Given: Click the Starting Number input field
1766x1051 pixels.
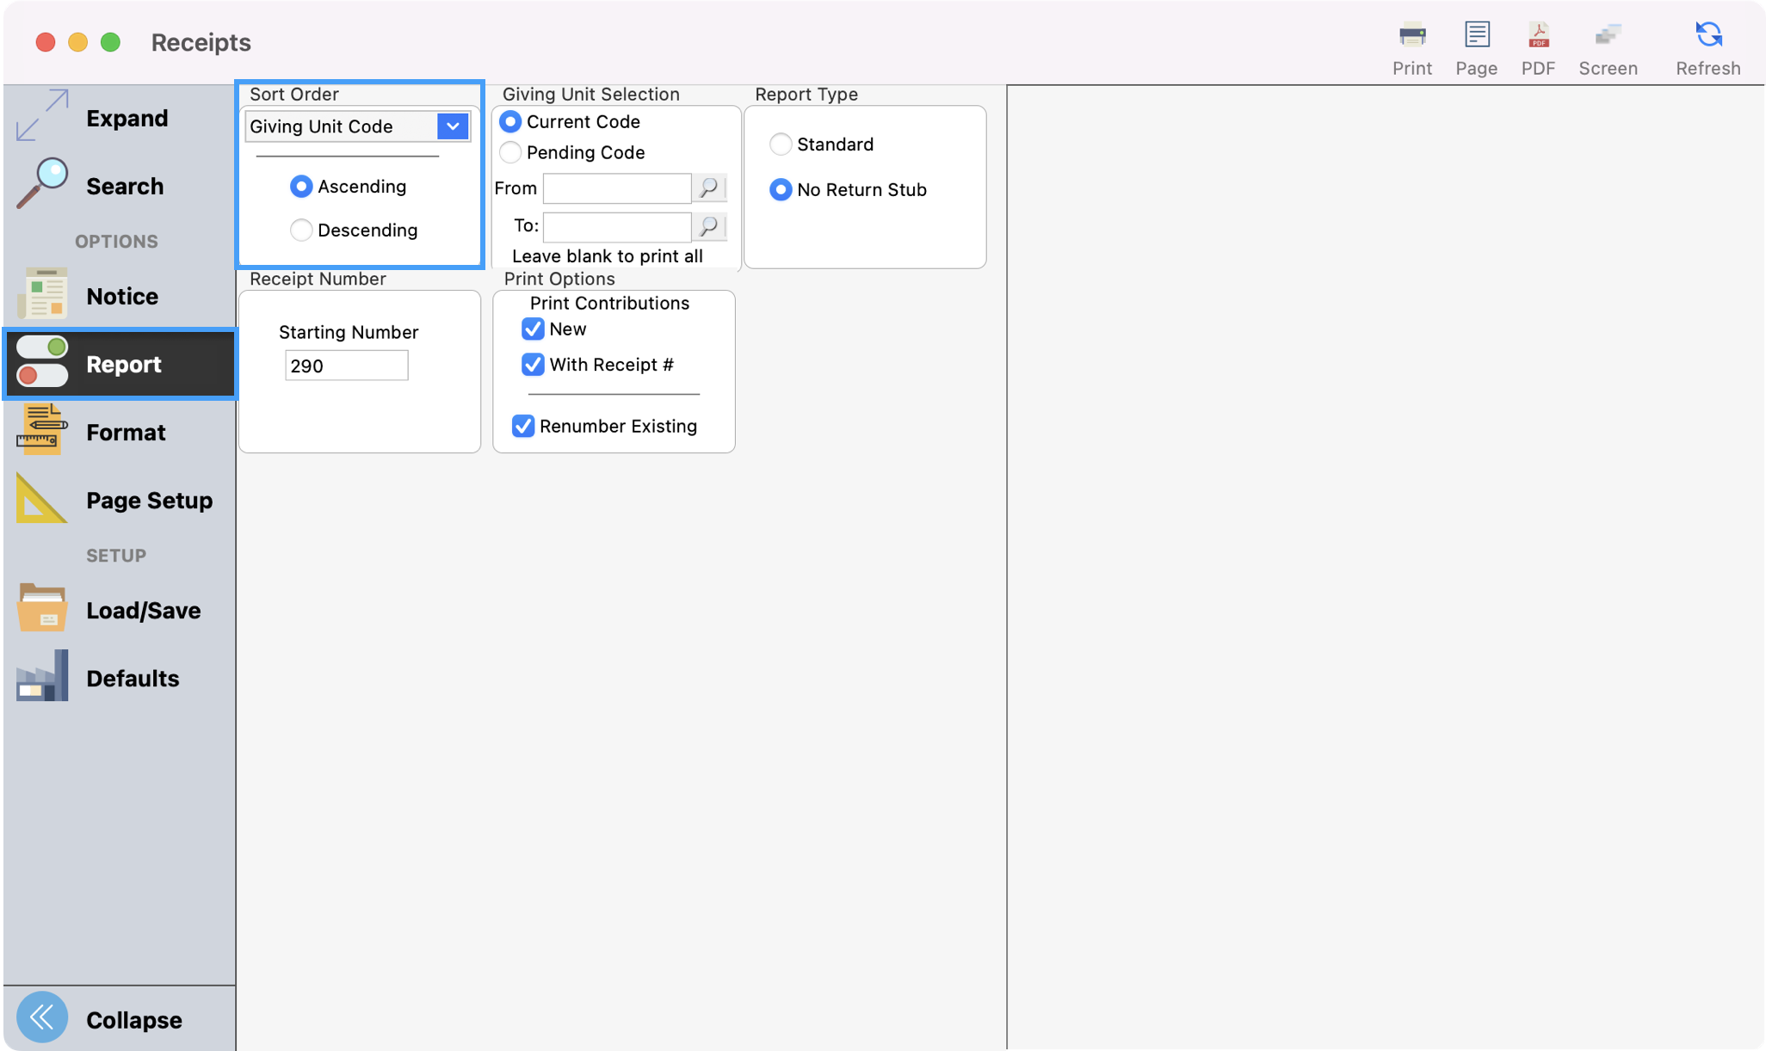Looking at the screenshot, I should 346,366.
